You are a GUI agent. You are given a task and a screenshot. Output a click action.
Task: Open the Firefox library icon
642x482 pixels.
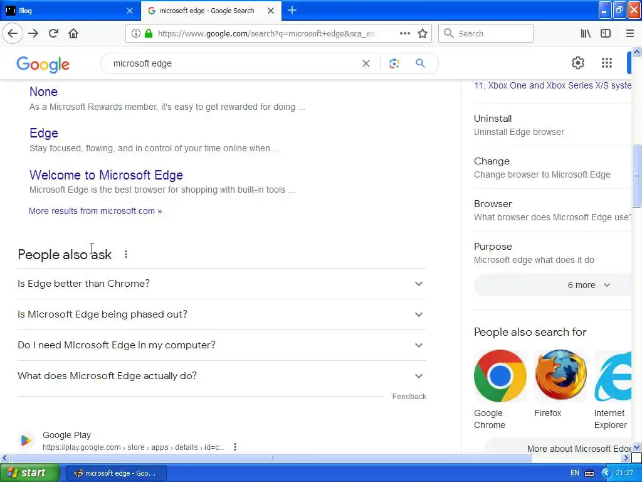click(586, 33)
